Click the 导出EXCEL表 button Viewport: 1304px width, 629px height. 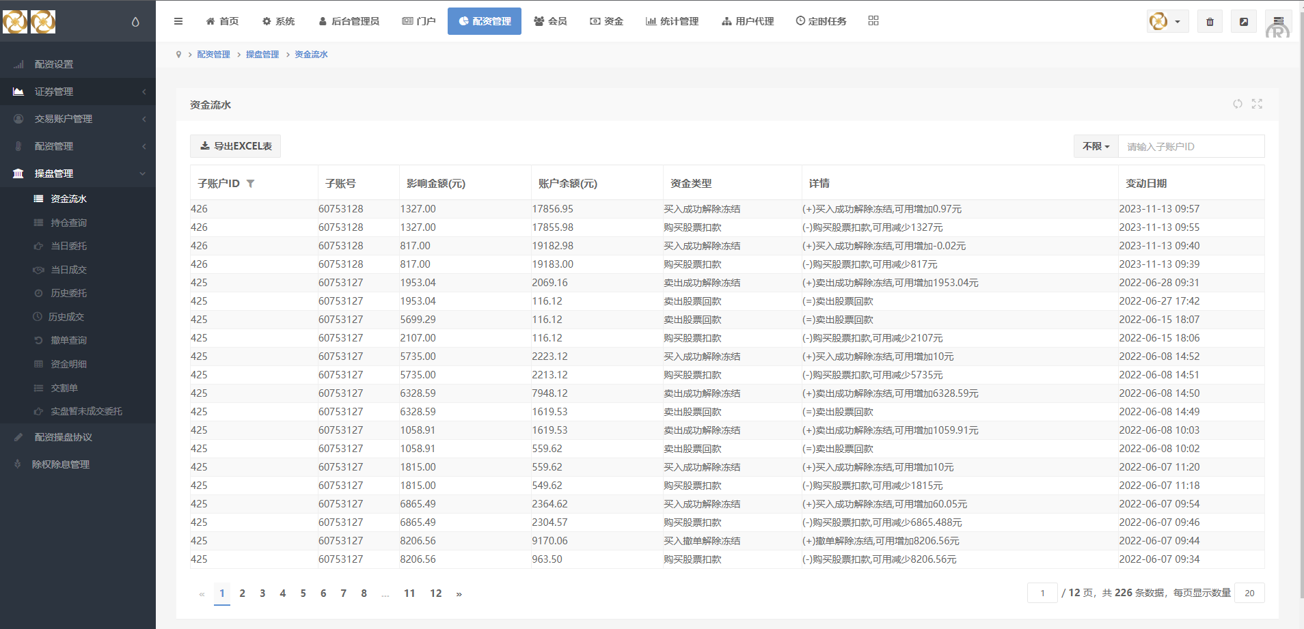point(235,146)
